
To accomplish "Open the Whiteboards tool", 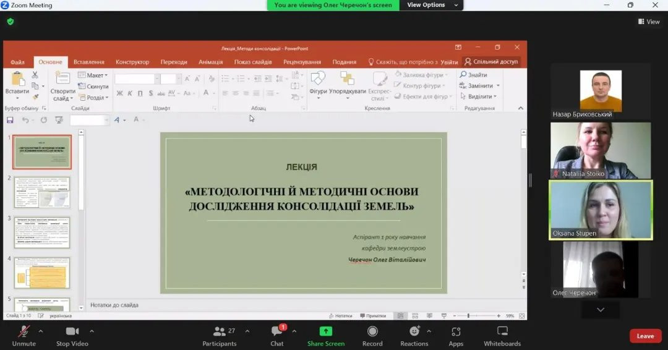I will (502, 336).
